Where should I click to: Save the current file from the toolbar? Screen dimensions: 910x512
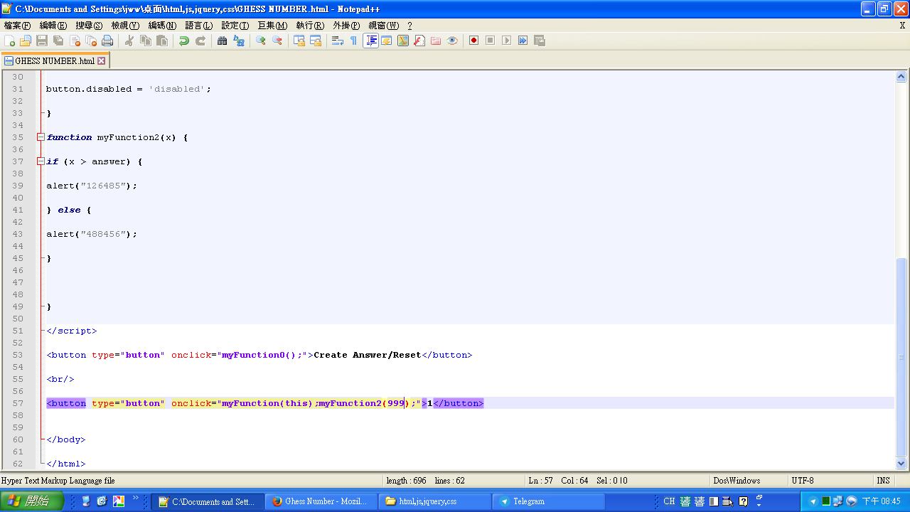tap(42, 41)
